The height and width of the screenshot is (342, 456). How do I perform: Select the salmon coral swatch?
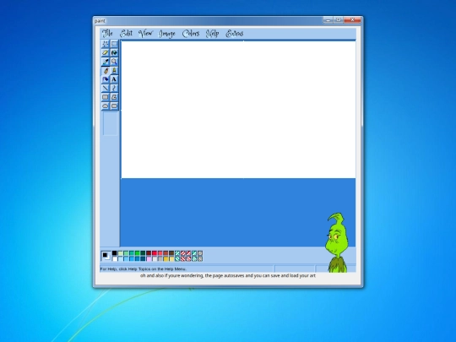click(x=160, y=253)
